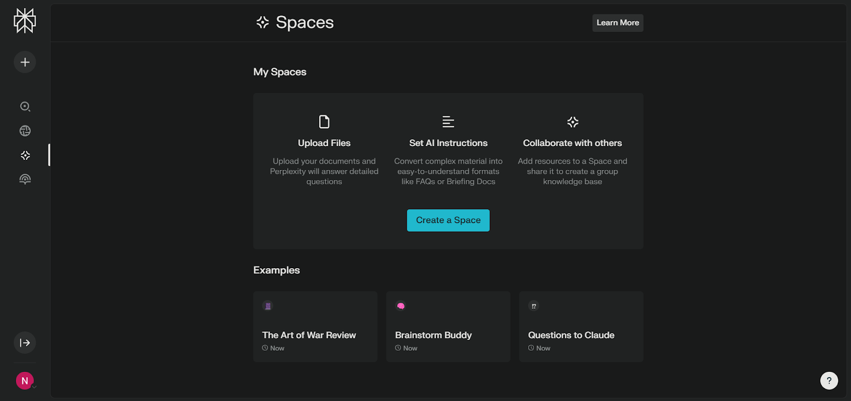Click the Convert complex material description text
Screen dimensions: 851x401
click(448, 171)
